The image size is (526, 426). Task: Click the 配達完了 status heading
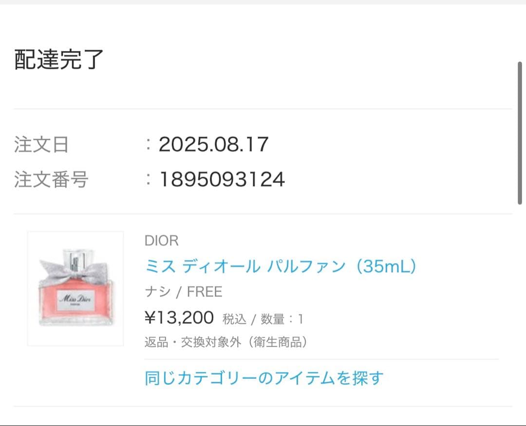(59, 59)
